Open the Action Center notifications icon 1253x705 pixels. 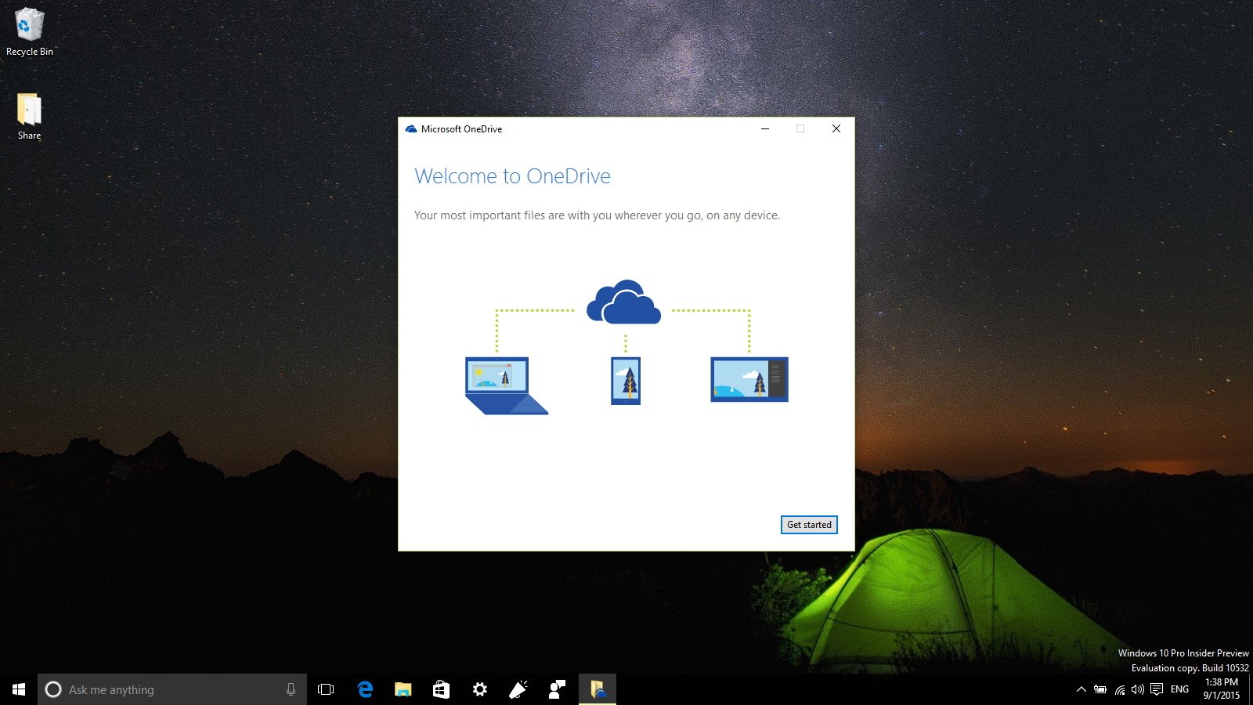click(1157, 689)
